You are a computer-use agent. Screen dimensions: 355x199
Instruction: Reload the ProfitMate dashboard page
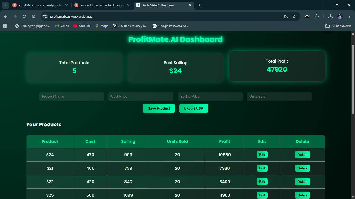24,16
